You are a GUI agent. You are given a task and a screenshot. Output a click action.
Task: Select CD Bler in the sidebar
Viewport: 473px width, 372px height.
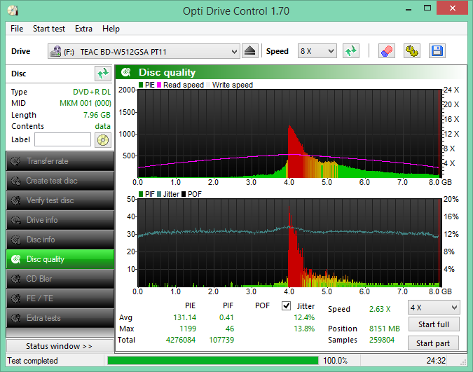click(x=60, y=279)
